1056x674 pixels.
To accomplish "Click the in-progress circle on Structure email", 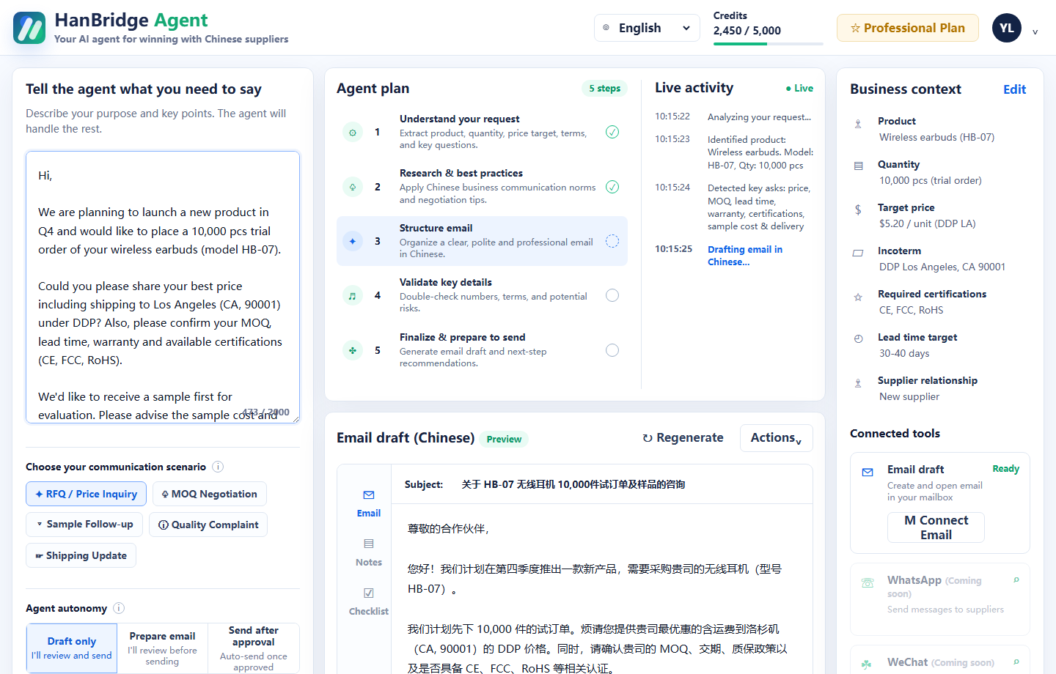I will pyautogui.click(x=612, y=241).
